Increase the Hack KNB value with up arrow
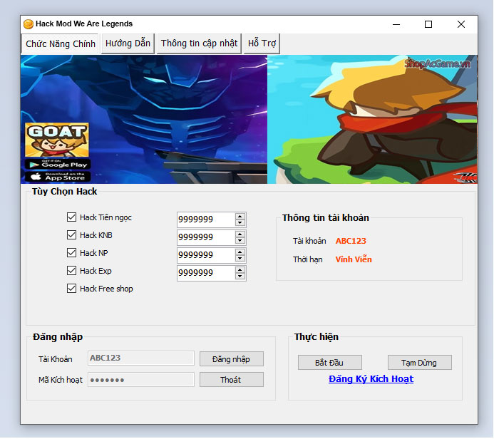This screenshot has width=494, height=439. (240, 234)
